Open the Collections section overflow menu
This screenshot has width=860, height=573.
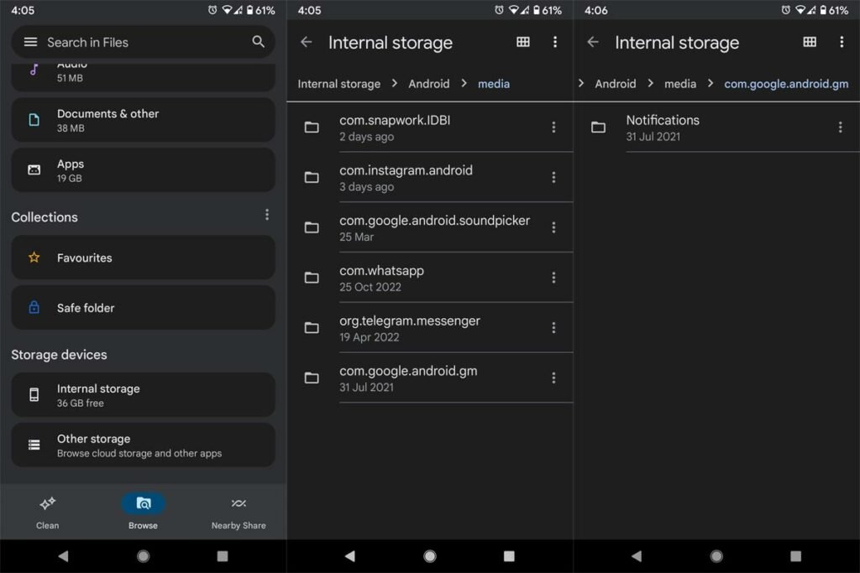tap(267, 214)
